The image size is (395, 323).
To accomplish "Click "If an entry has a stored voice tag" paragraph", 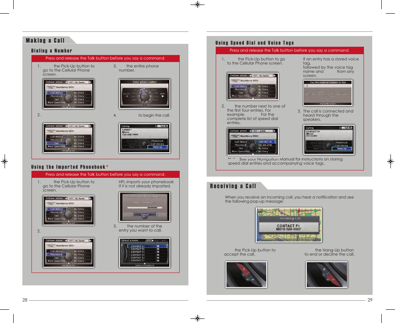I will coord(331,67).
